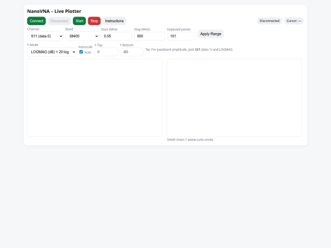Click the Smith chart canvas on the right
331x248 pixels.
tap(234, 97)
